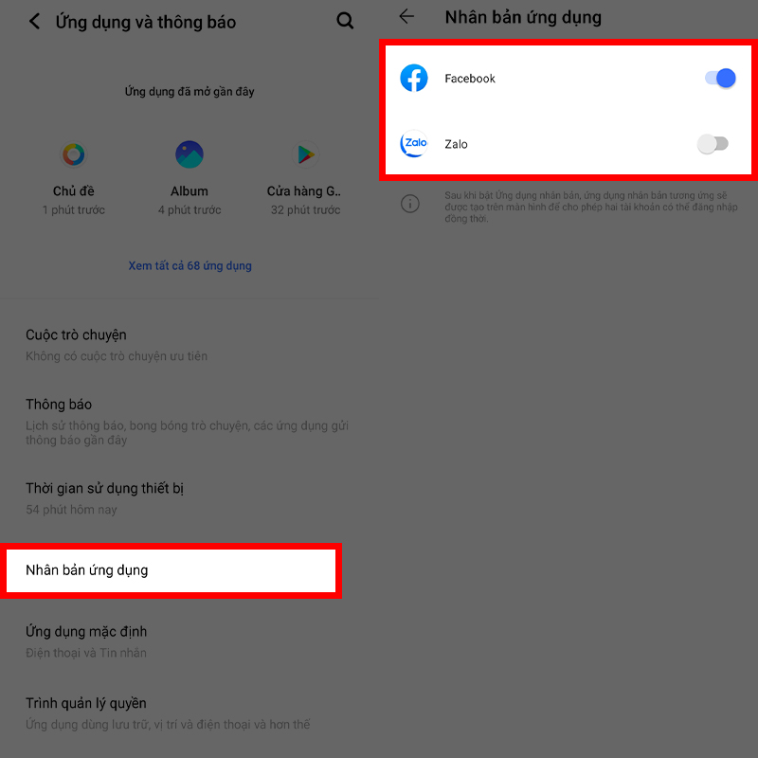The image size is (758, 758).
Task: Open Ứng dụng mặc định settings
Action: (189, 641)
